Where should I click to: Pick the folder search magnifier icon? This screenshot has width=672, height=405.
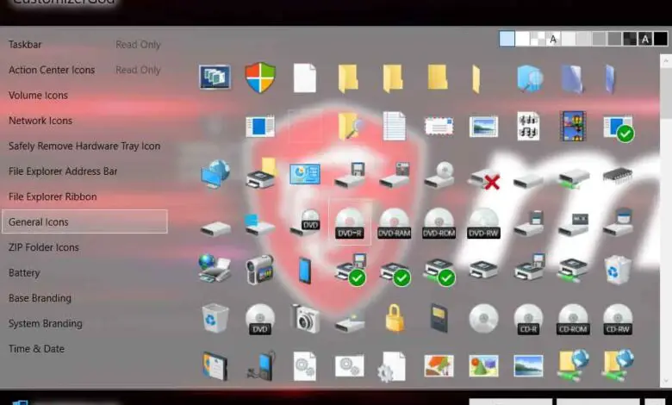tap(350, 126)
